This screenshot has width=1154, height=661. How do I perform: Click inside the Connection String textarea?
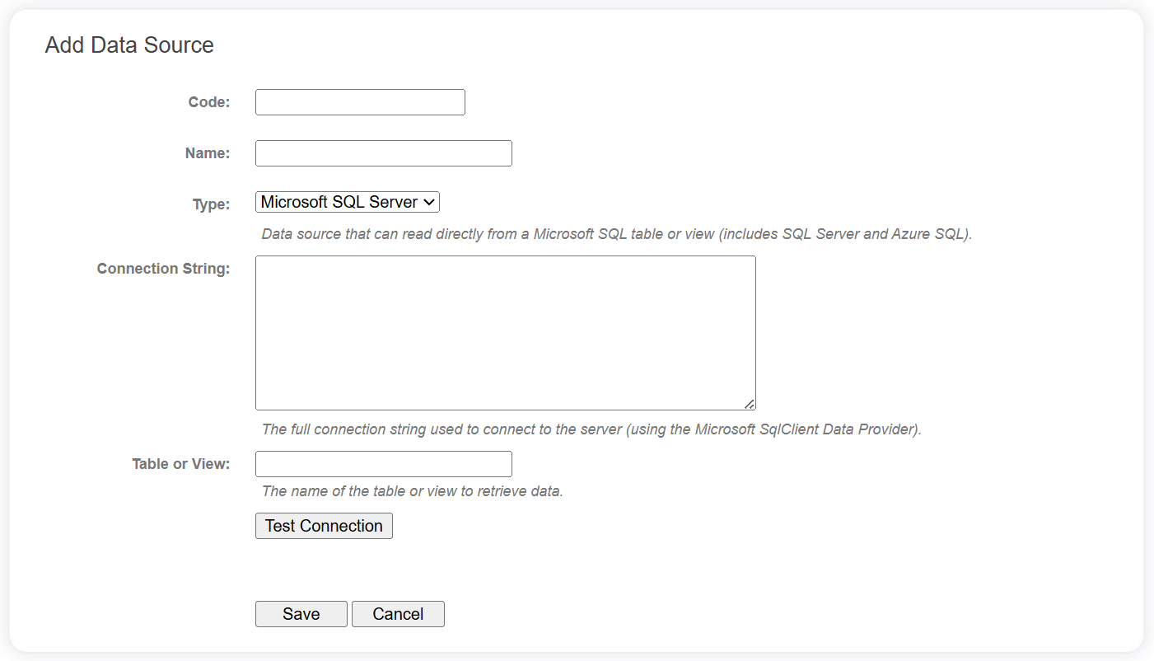505,330
